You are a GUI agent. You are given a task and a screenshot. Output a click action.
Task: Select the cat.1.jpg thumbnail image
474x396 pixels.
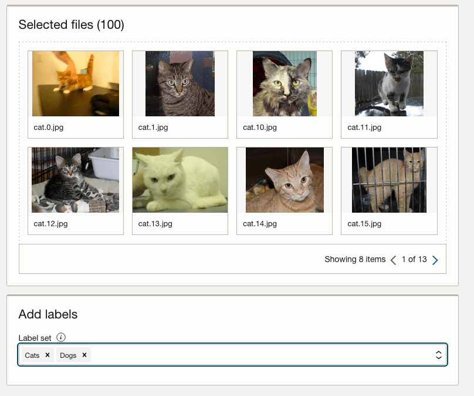180,83
